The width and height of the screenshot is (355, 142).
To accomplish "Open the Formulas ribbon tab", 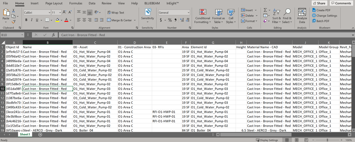I will click(x=75, y=3).
